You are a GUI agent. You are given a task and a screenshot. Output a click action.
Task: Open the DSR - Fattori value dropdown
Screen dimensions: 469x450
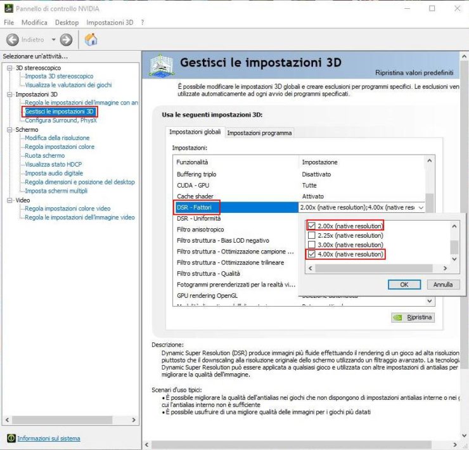tap(421, 208)
